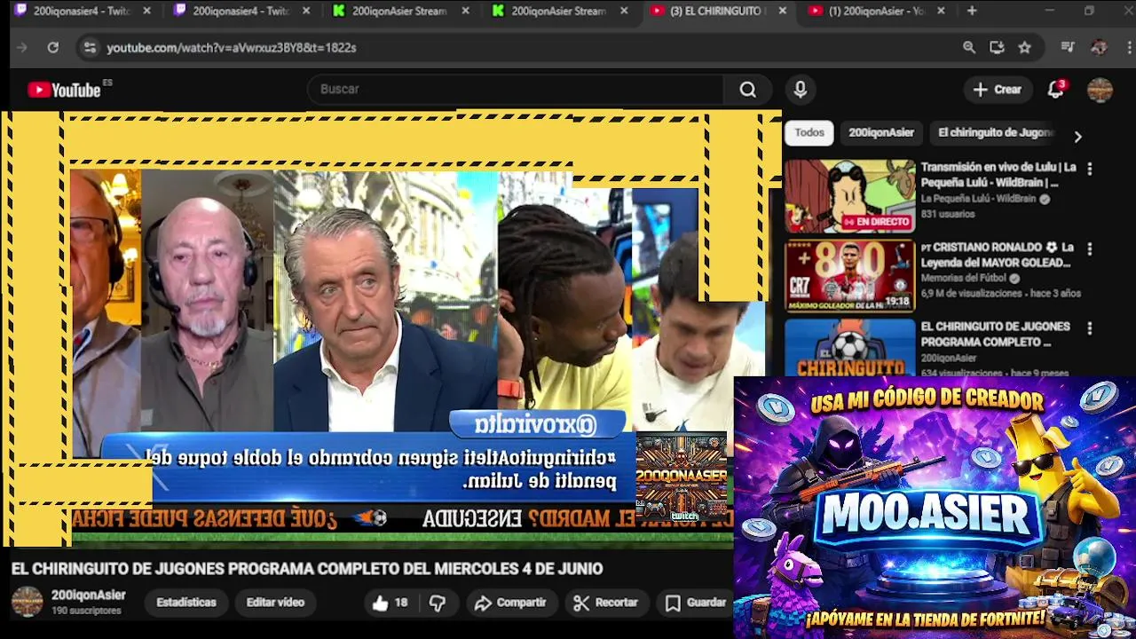The width and height of the screenshot is (1136, 639).
Task: Select the 200iqonAsier filter chip
Action: pos(881,133)
